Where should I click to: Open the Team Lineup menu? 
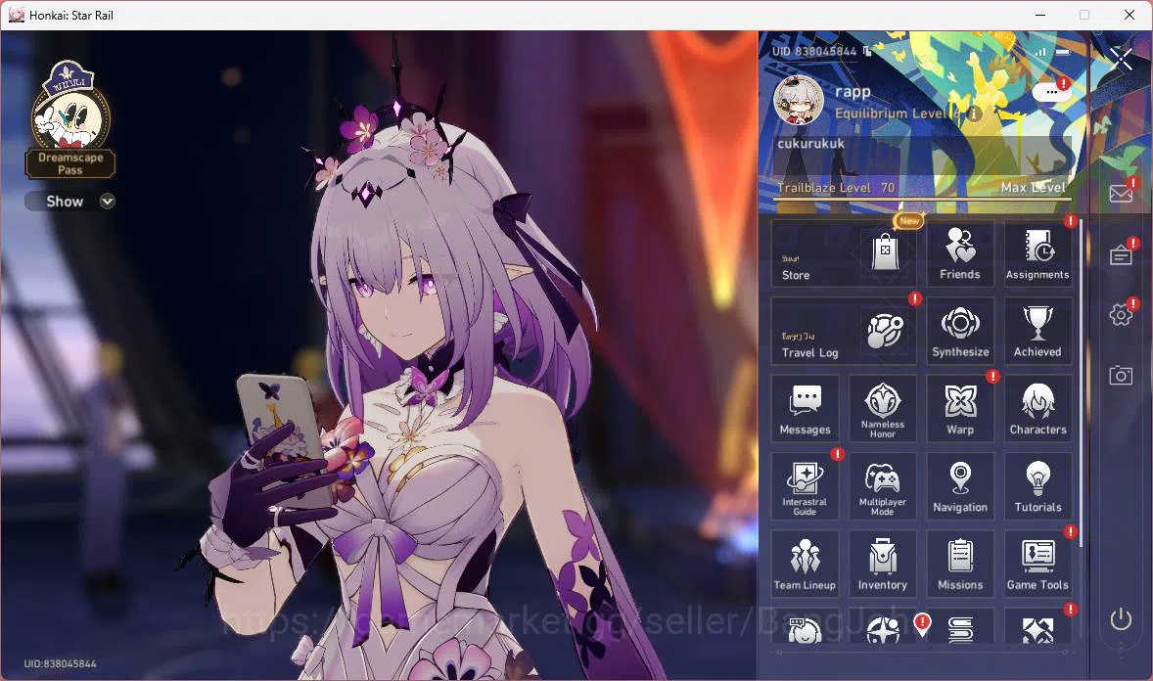click(806, 564)
